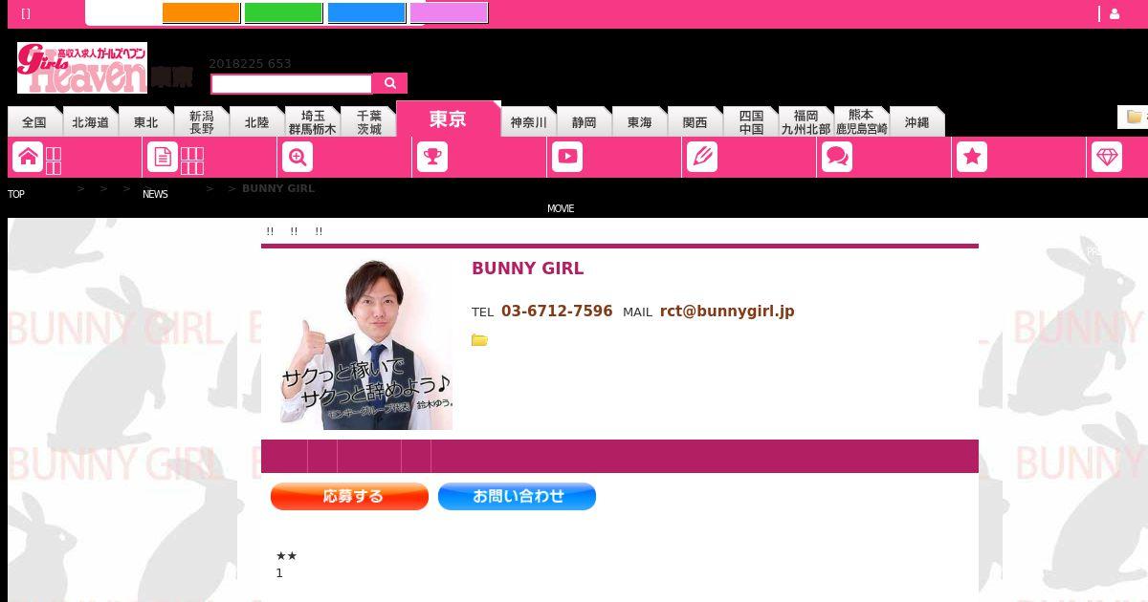Click the BUNNY GIRL breadcrumb text

278,188
